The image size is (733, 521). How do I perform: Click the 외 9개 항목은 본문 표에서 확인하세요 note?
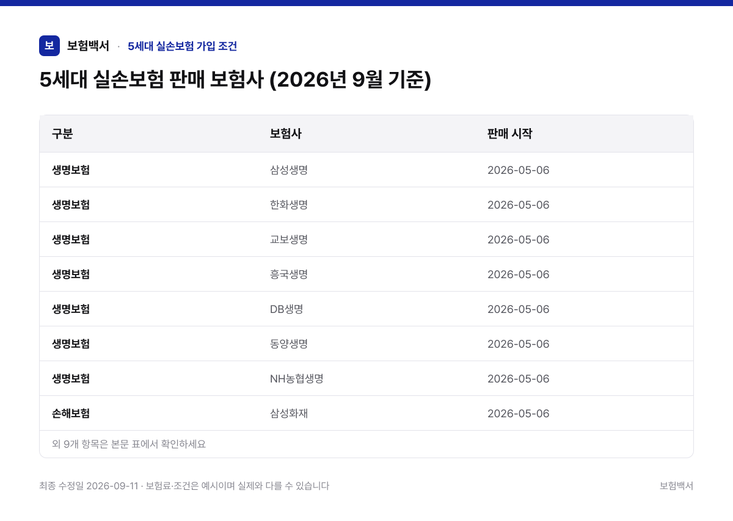click(x=129, y=444)
